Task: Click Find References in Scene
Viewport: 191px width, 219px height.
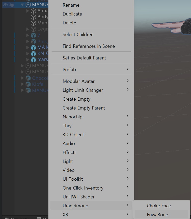Action: [91, 46]
